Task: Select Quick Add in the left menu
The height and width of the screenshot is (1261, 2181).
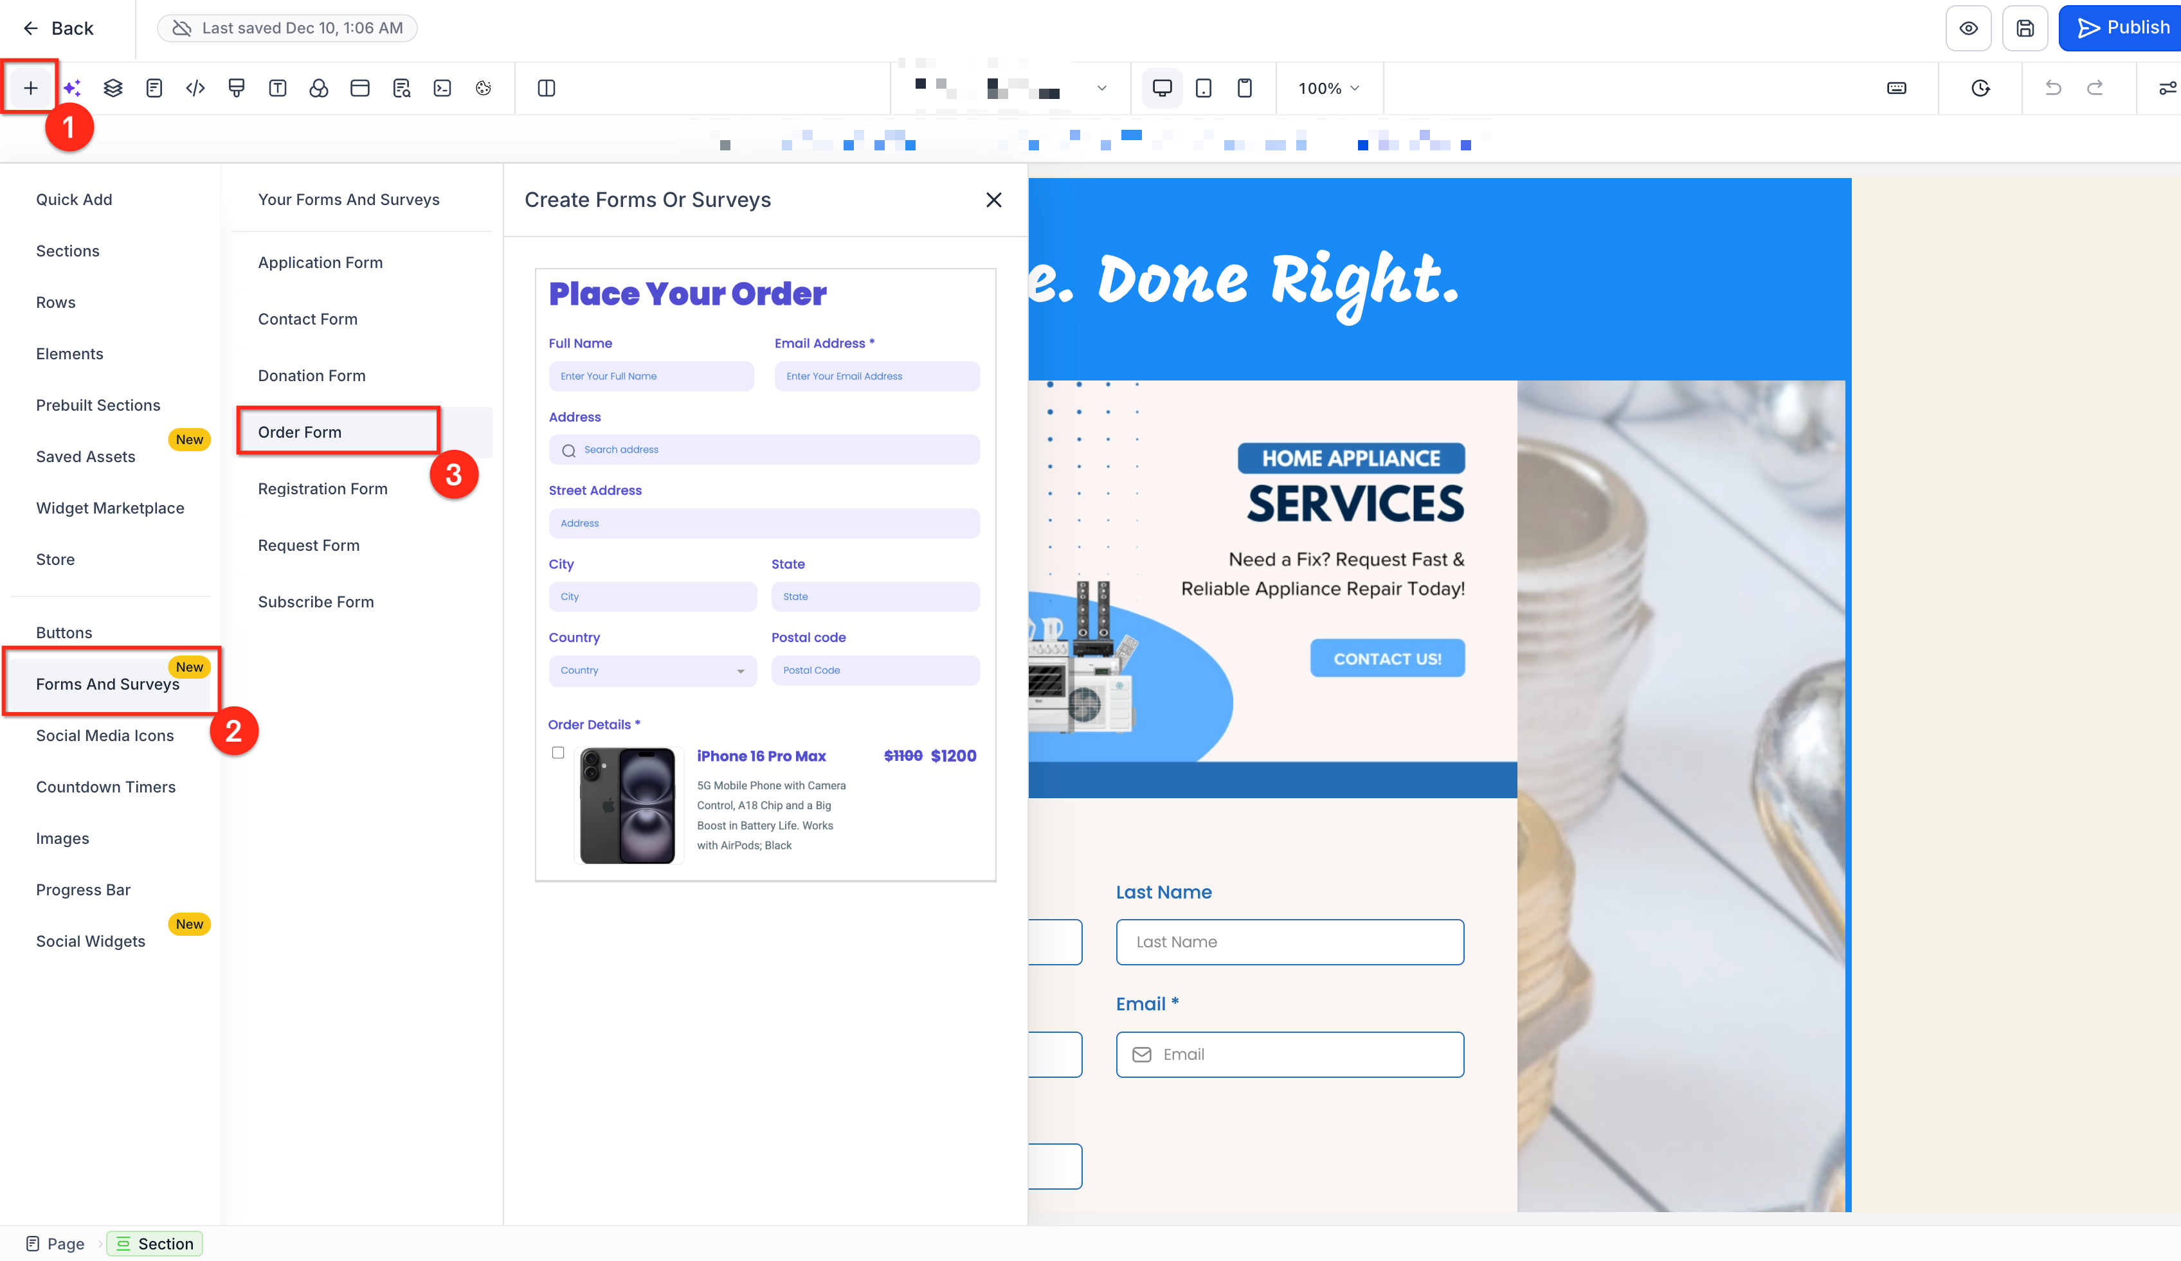Action: (75, 199)
